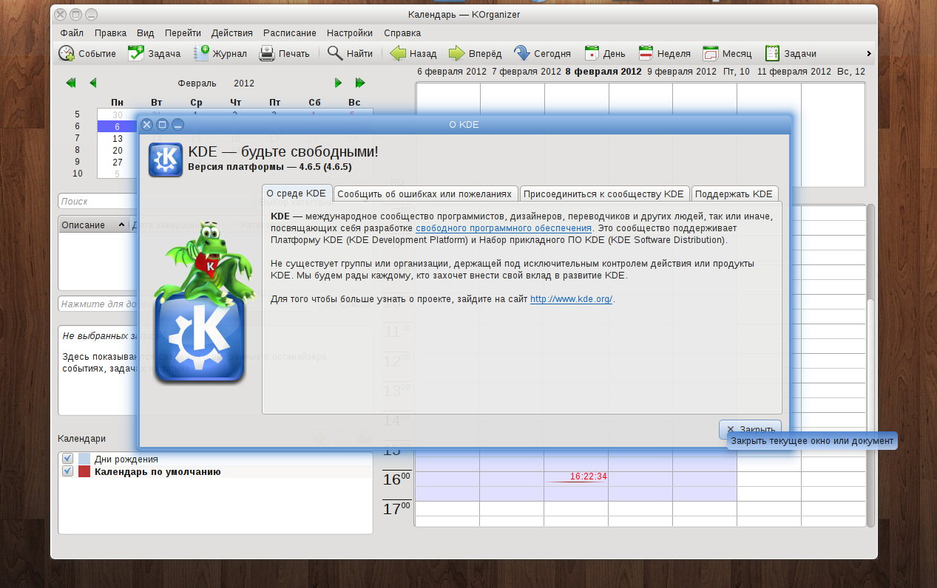
Task: Open the Файл menu
Action: pos(72,33)
